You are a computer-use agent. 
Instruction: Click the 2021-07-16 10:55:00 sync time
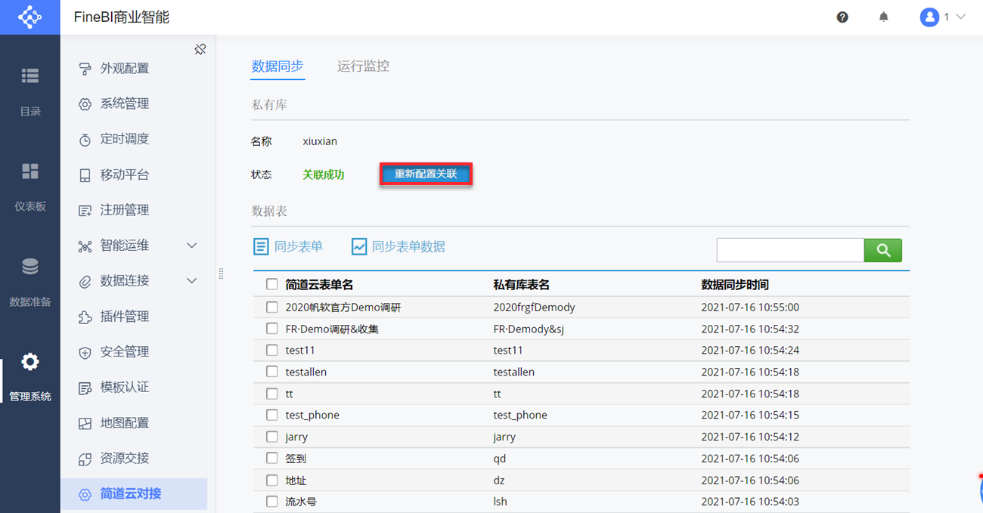tap(750, 307)
